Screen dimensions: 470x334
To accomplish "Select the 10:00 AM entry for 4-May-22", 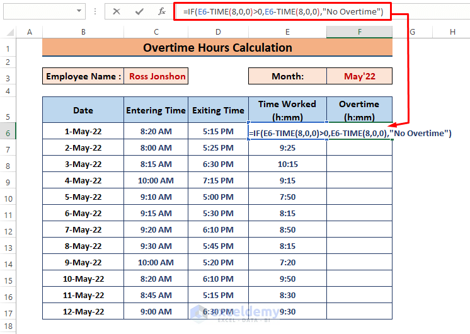I will 156,181.
